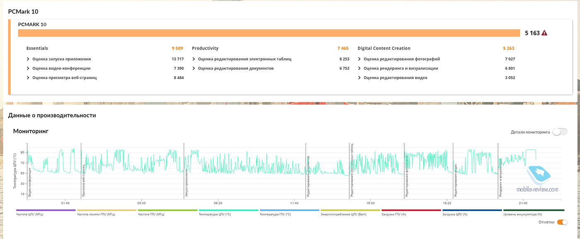
Task: Click the Редактирование документов chart marker
Action: click(x=308, y=176)
